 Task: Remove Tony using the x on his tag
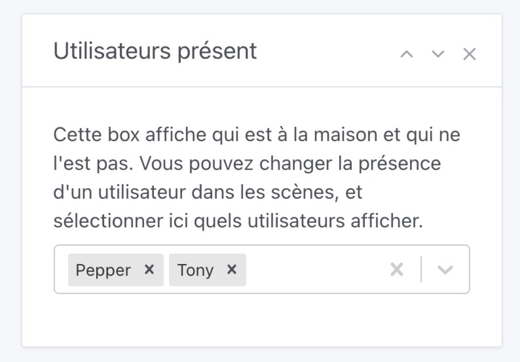(x=231, y=270)
